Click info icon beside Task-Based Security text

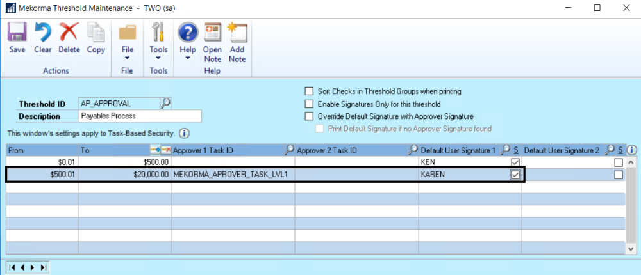pos(184,133)
